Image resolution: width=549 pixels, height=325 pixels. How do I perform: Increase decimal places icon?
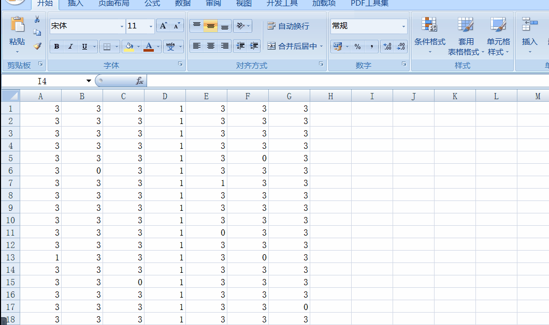coord(387,46)
